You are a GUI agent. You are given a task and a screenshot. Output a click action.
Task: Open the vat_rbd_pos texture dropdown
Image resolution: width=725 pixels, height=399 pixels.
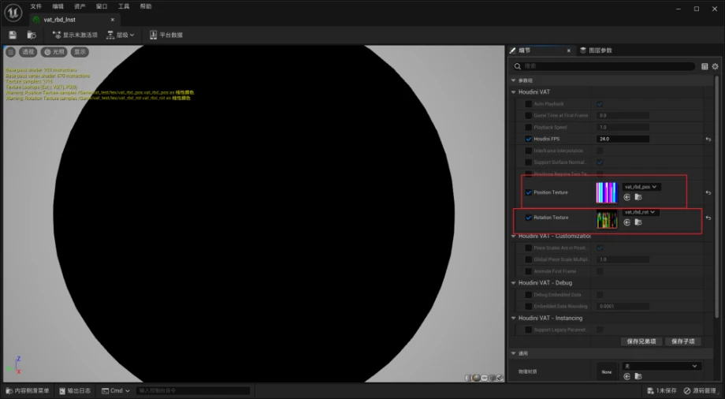click(641, 187)
